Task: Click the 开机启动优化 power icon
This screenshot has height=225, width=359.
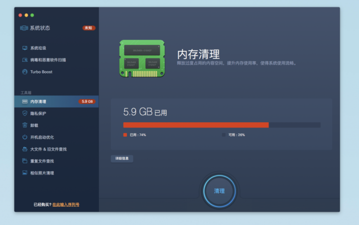Action: 24,137
